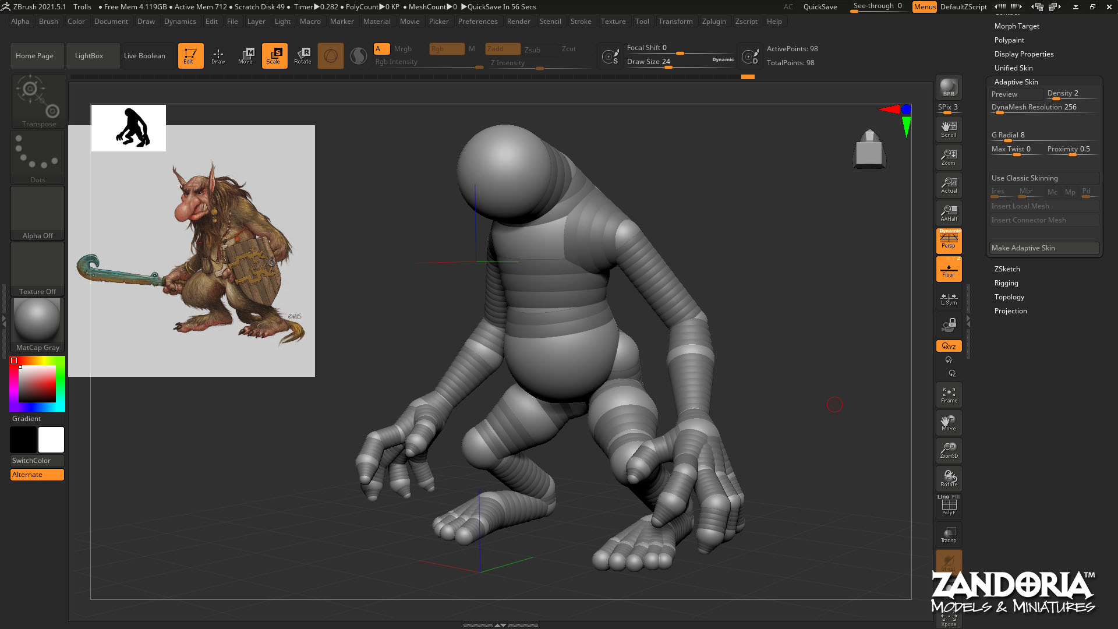Select the Rotate tool in top toolbar
This screenshot has height=629, width=1118.
coord(303,55)
